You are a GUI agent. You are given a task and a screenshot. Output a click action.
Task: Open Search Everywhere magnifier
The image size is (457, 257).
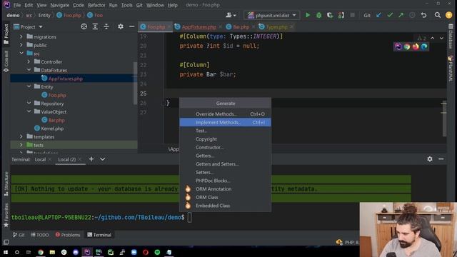click(x=438, y=15)
